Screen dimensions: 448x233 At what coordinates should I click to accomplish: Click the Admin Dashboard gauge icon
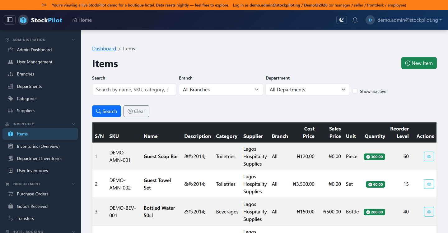click(11, 50)
